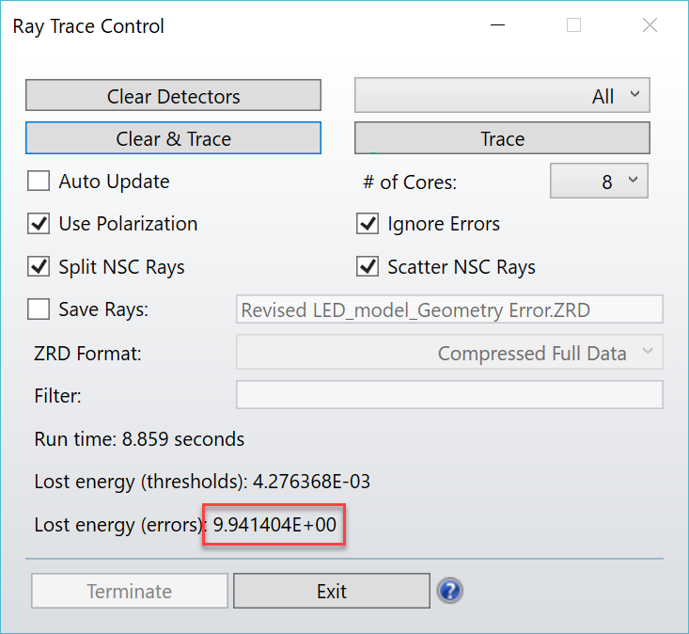Click the Lost energy (errors) value 9.941404E+00
689x634 pixels.
click(x=274, y=525)
